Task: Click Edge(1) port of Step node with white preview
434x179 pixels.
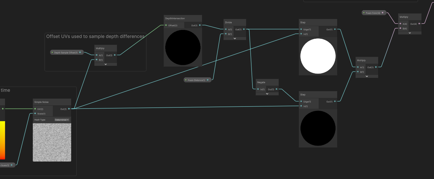Action: pyautogui.click(x=301, y=29)
